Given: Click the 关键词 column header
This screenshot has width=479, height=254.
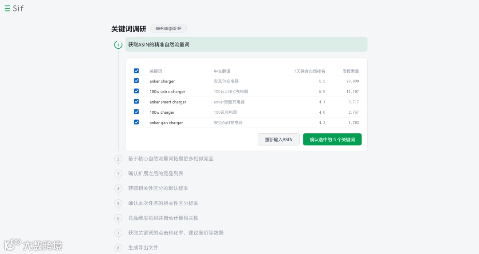Looking at the screenshot, I should (x=156, y=71).
